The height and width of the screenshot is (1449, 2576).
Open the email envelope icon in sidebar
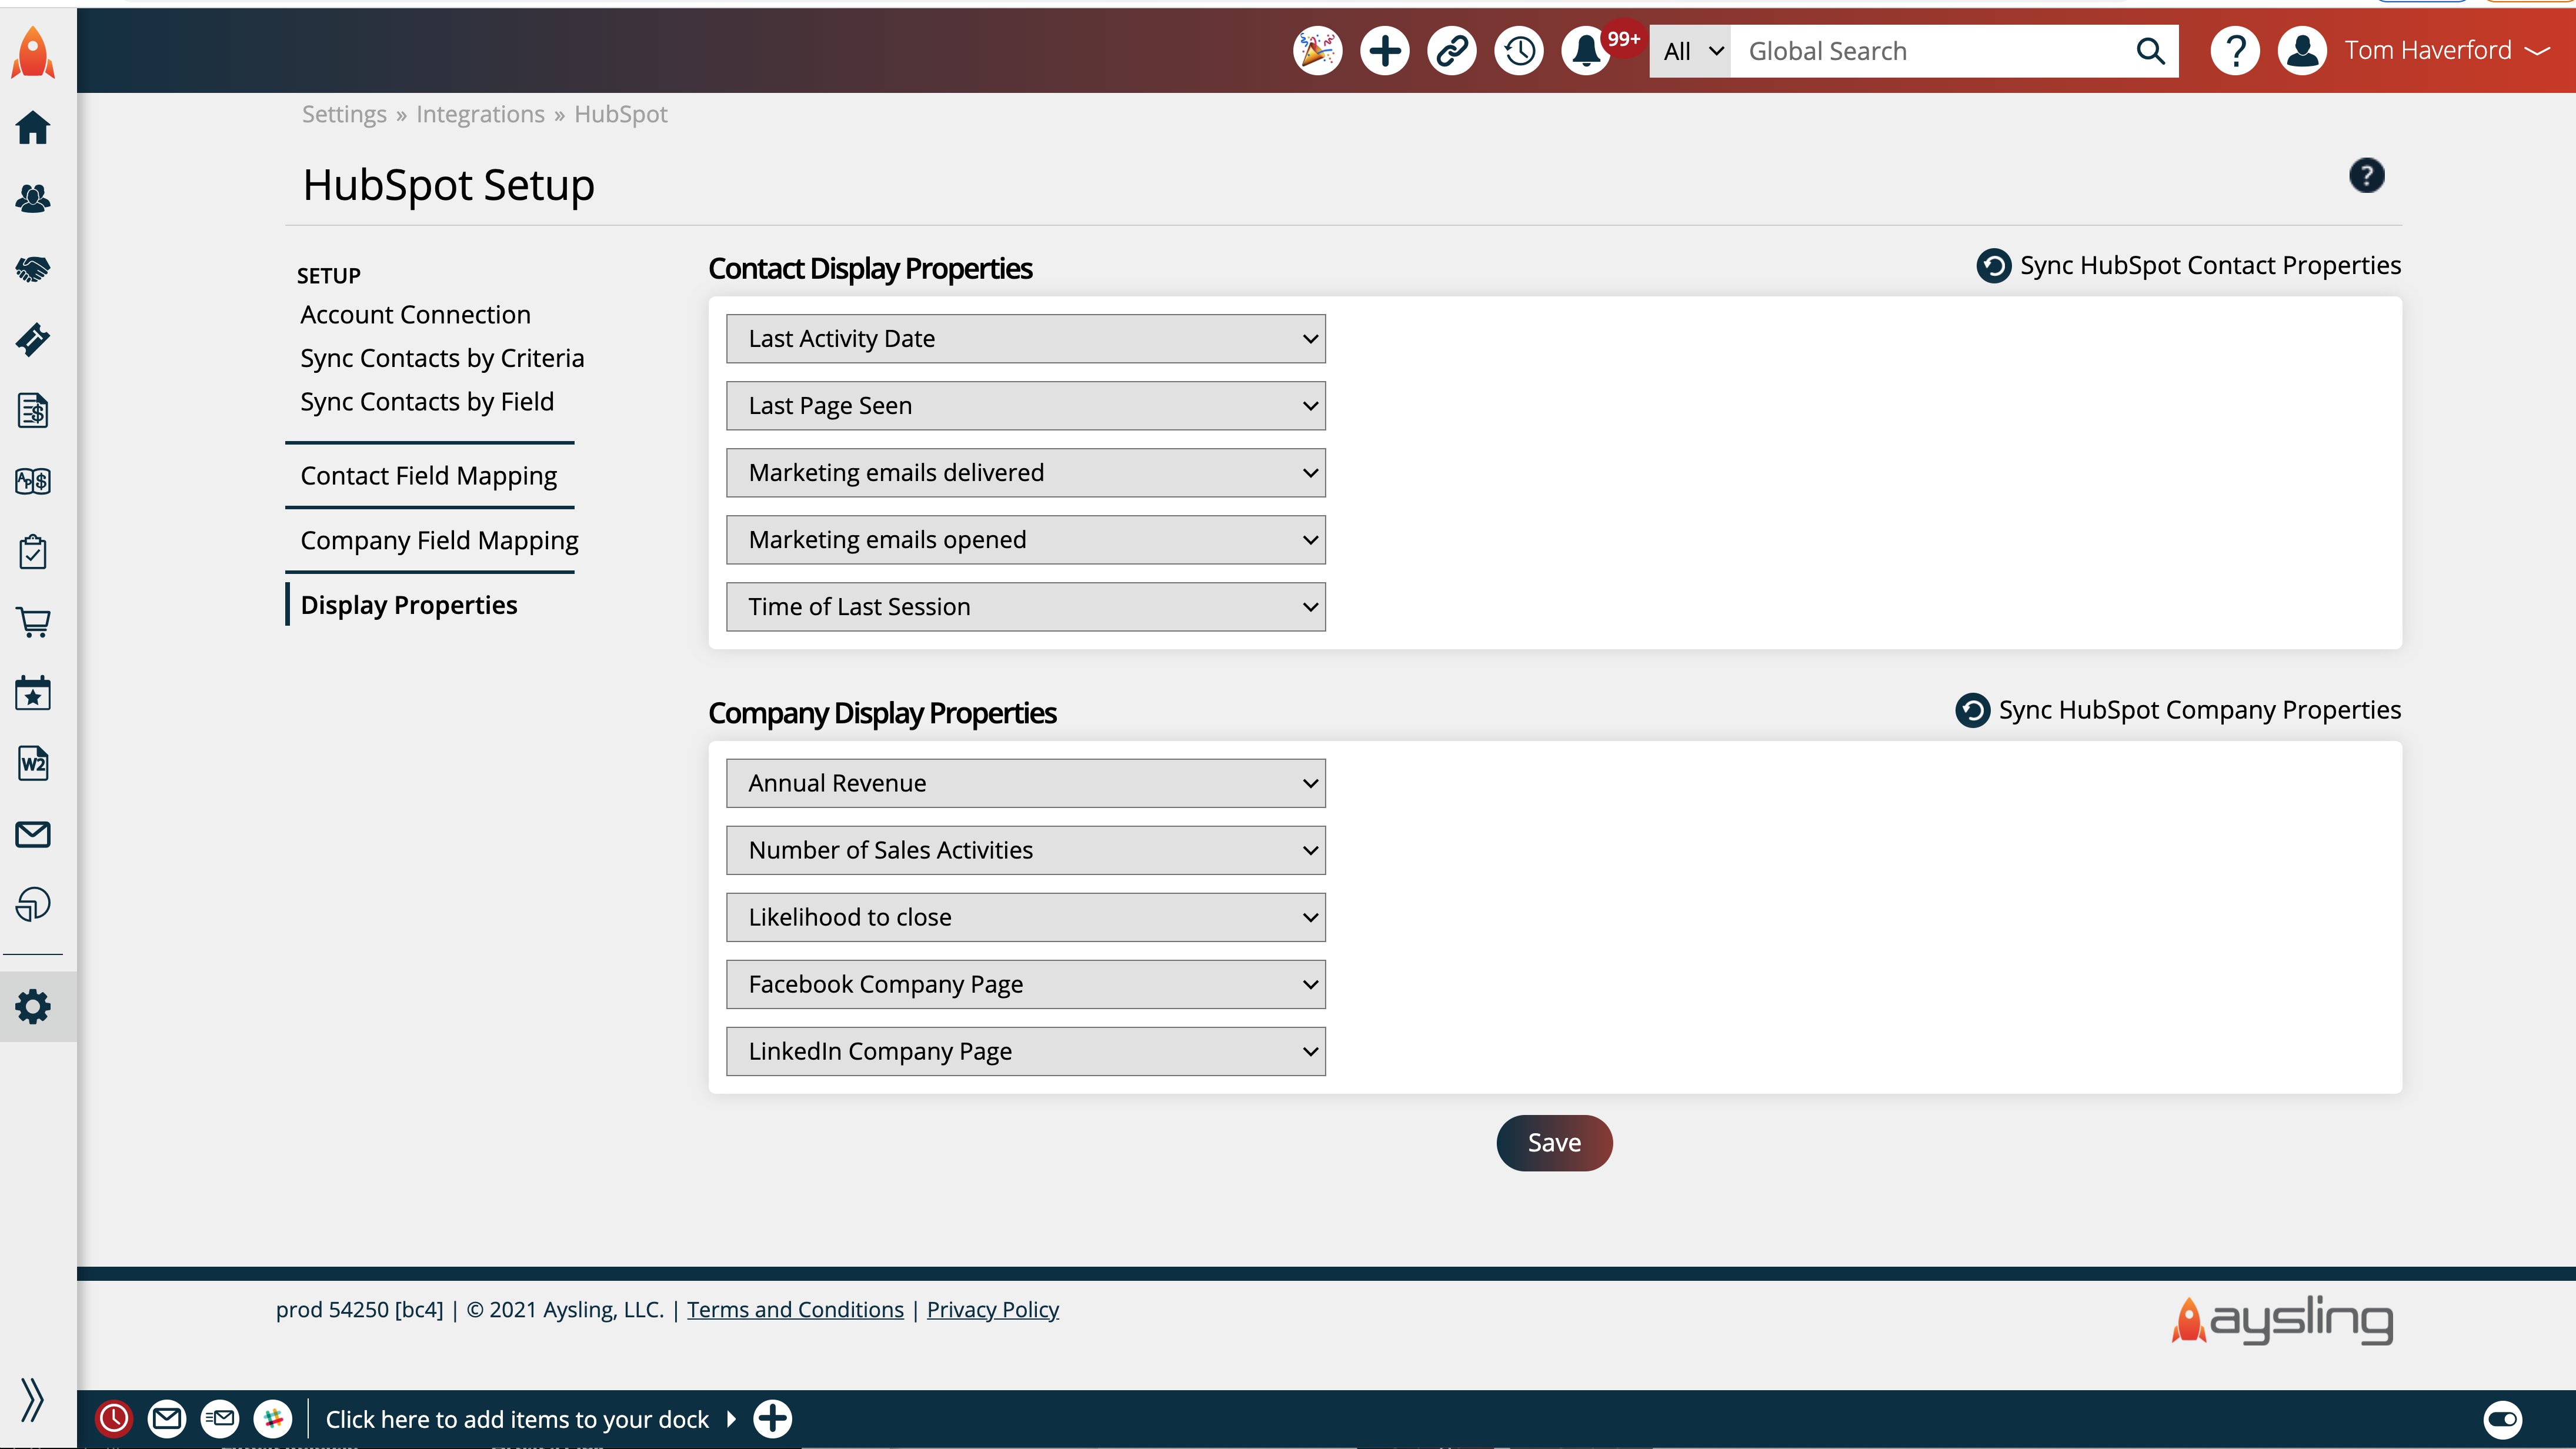(33, 834)
